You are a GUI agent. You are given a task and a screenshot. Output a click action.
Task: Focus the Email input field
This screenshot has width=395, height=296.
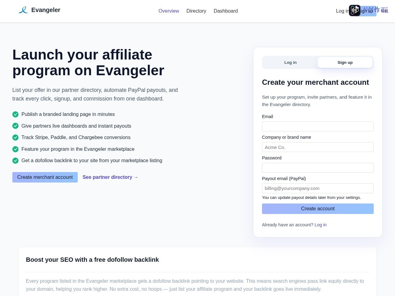point(318,126)
